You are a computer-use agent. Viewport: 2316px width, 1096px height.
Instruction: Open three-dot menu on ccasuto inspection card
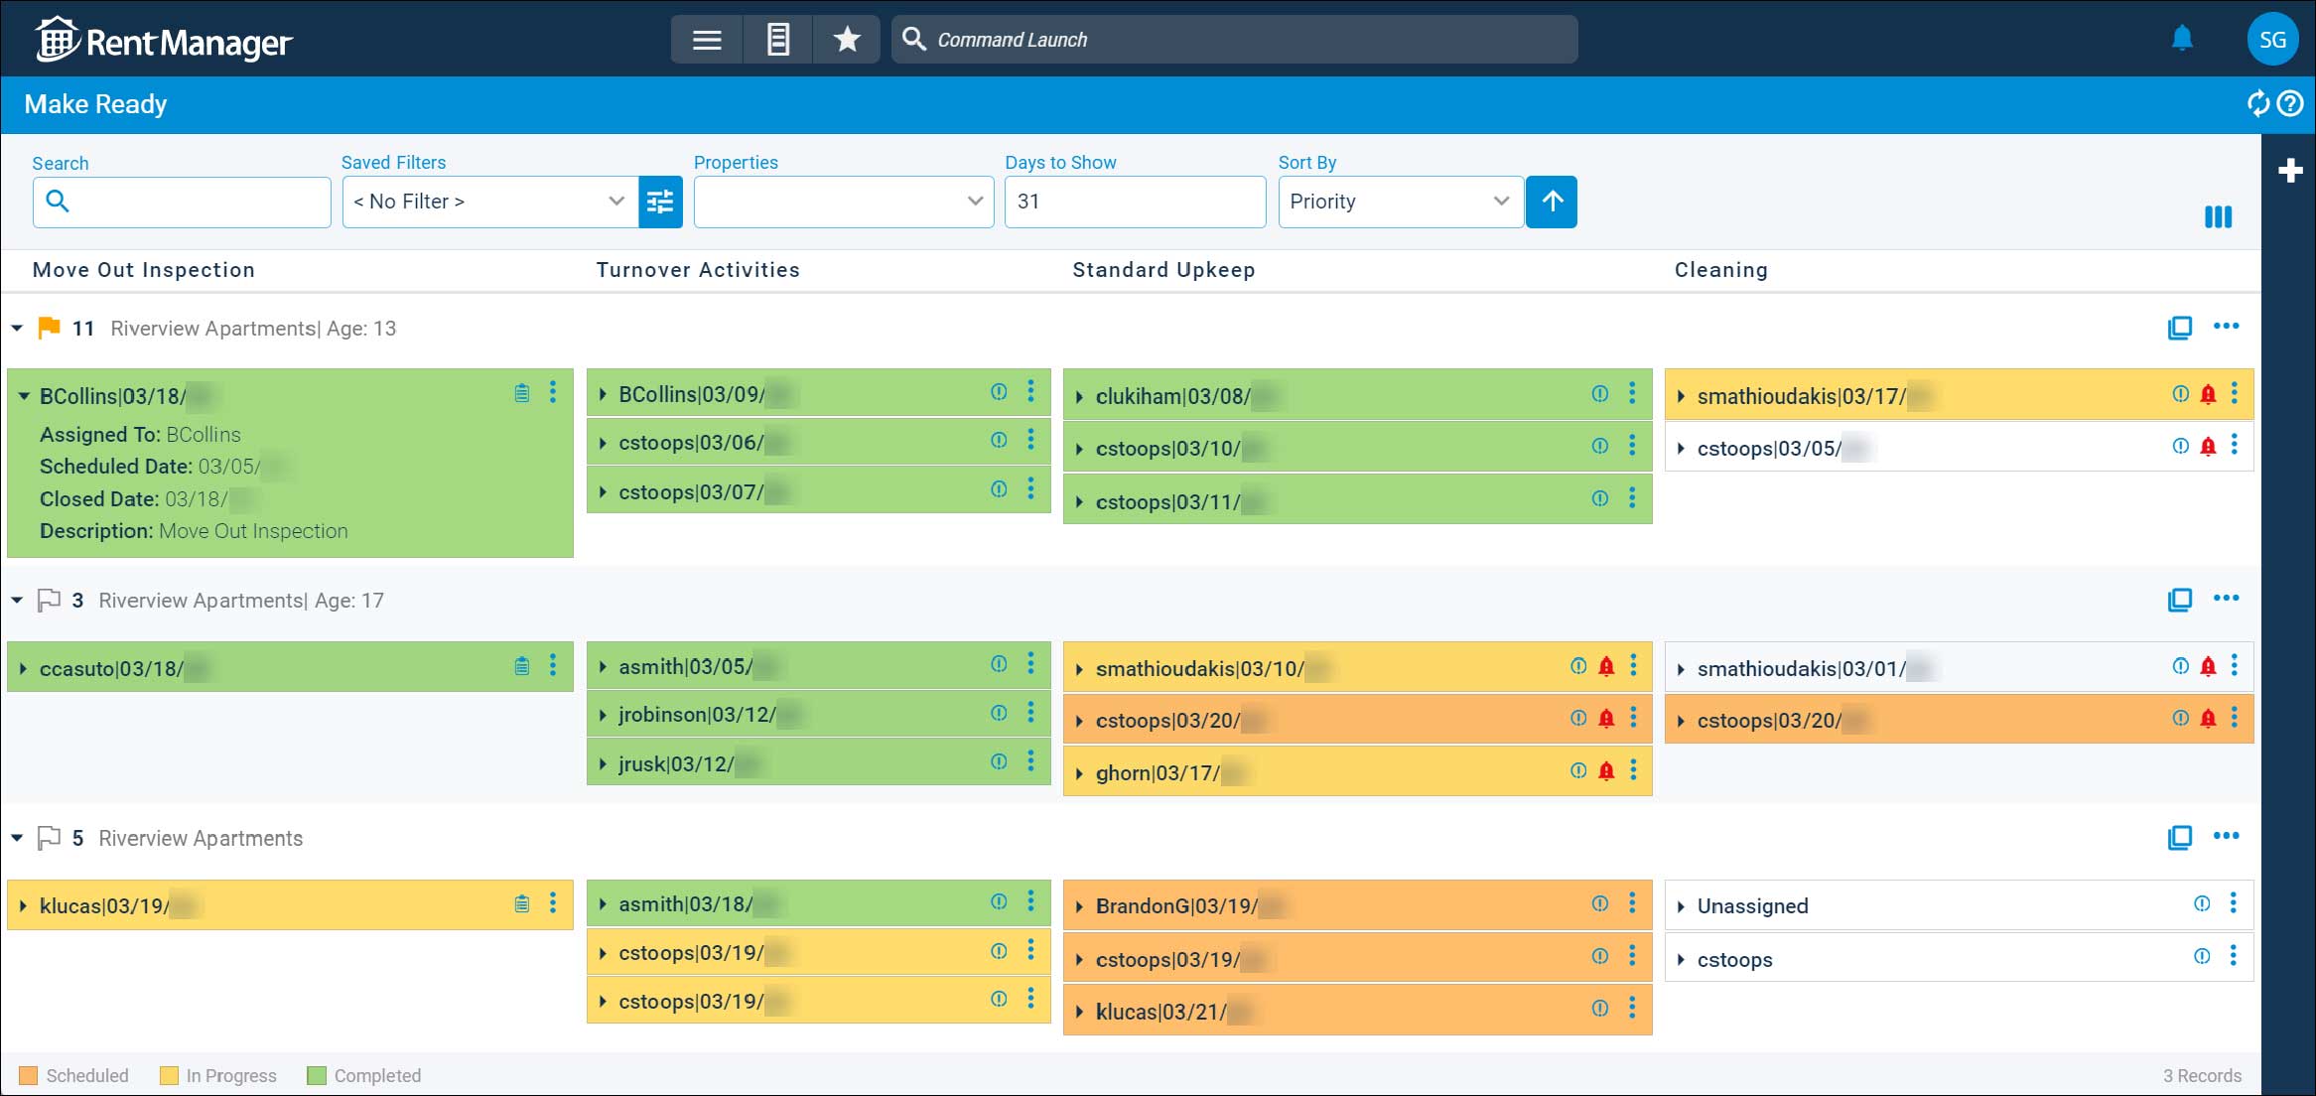(553, 666)
